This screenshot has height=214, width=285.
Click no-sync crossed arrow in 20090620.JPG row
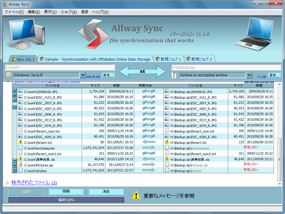pos(149,91)
